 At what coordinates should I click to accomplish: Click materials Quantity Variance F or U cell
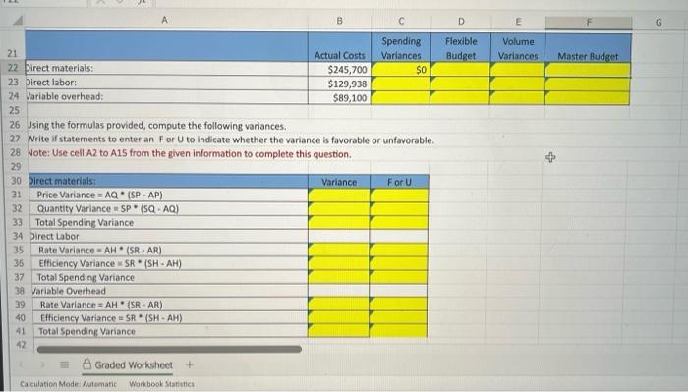[399, 208]
